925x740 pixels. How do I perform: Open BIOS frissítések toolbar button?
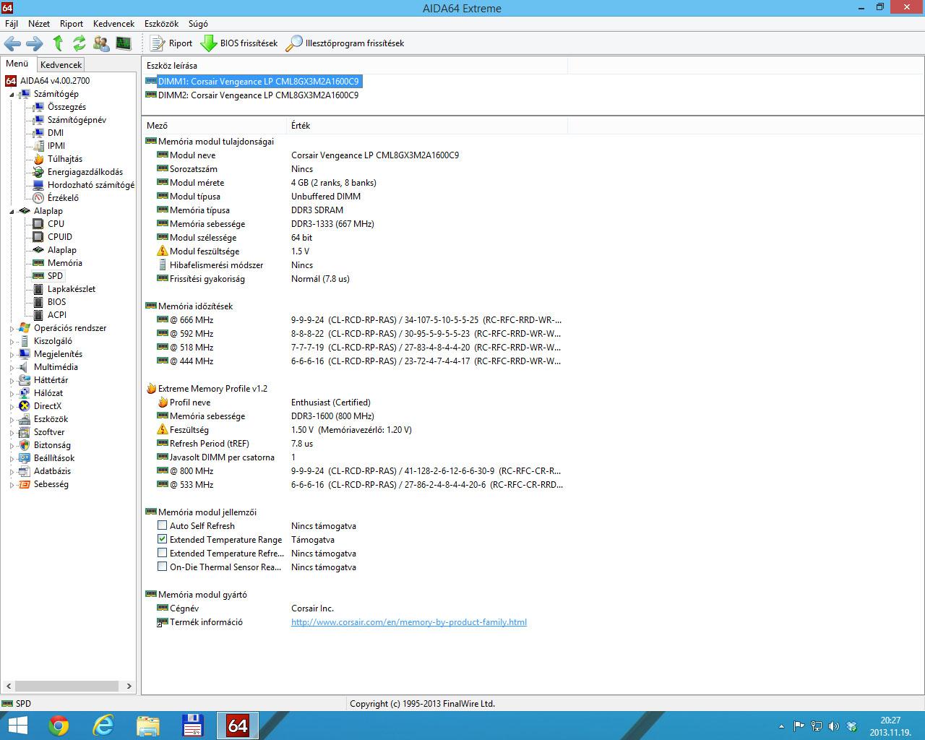click(239, 43)
